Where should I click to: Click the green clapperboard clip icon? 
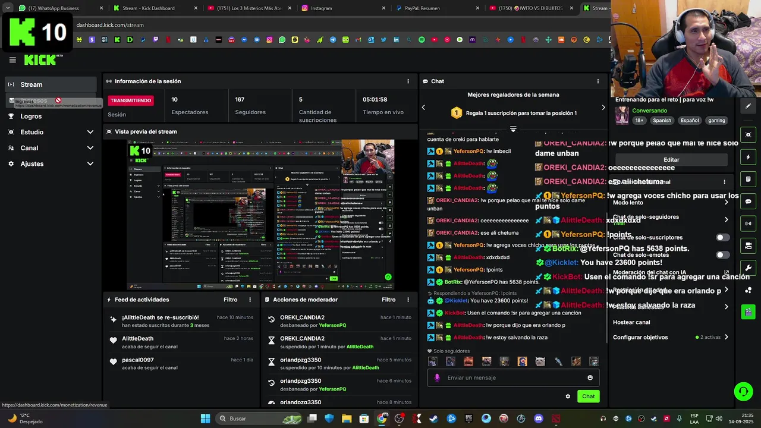coord(749,311)
